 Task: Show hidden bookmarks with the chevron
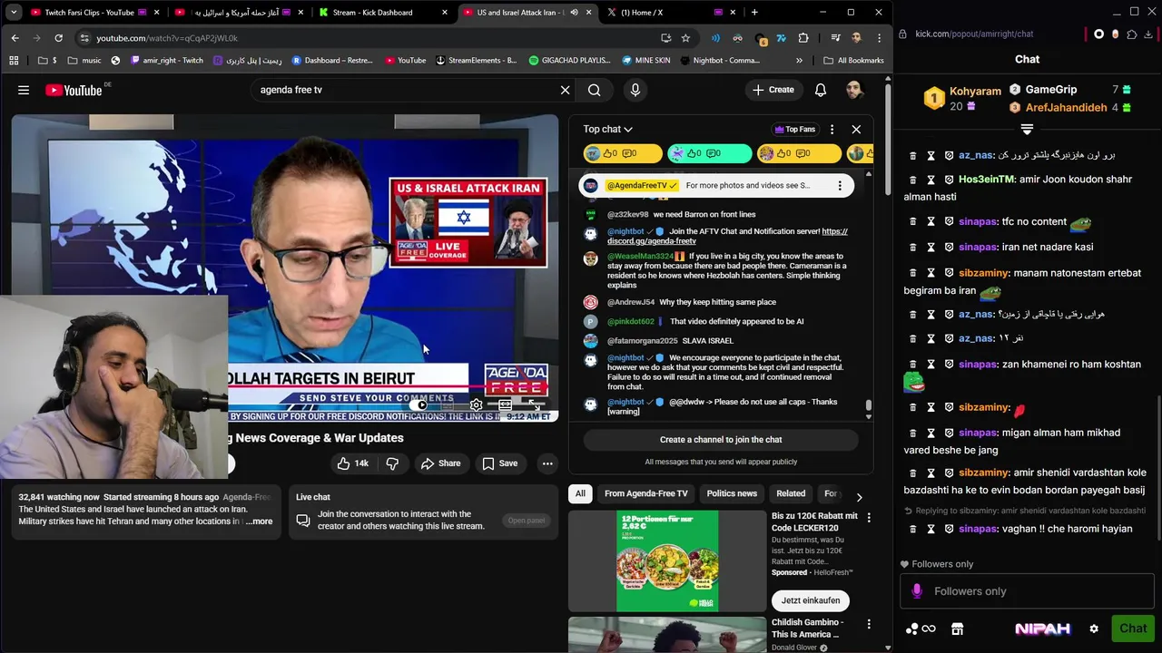(x=799, y=61)
